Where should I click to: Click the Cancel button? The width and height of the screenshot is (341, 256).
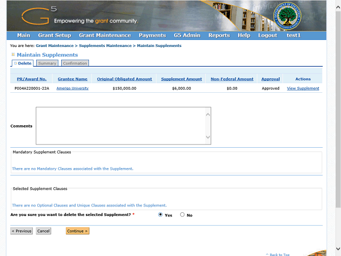click(44, 231)
